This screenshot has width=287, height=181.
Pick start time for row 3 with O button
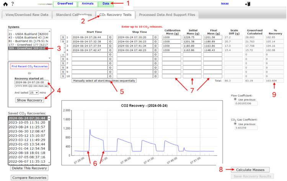[110, 46]
